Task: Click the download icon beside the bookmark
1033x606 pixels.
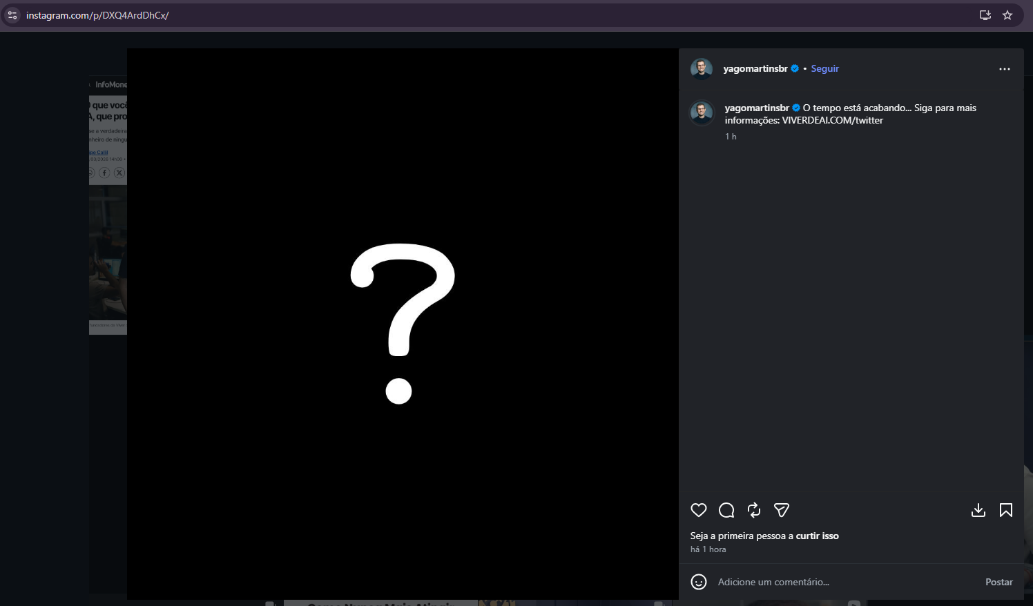Action: point(978,510)
